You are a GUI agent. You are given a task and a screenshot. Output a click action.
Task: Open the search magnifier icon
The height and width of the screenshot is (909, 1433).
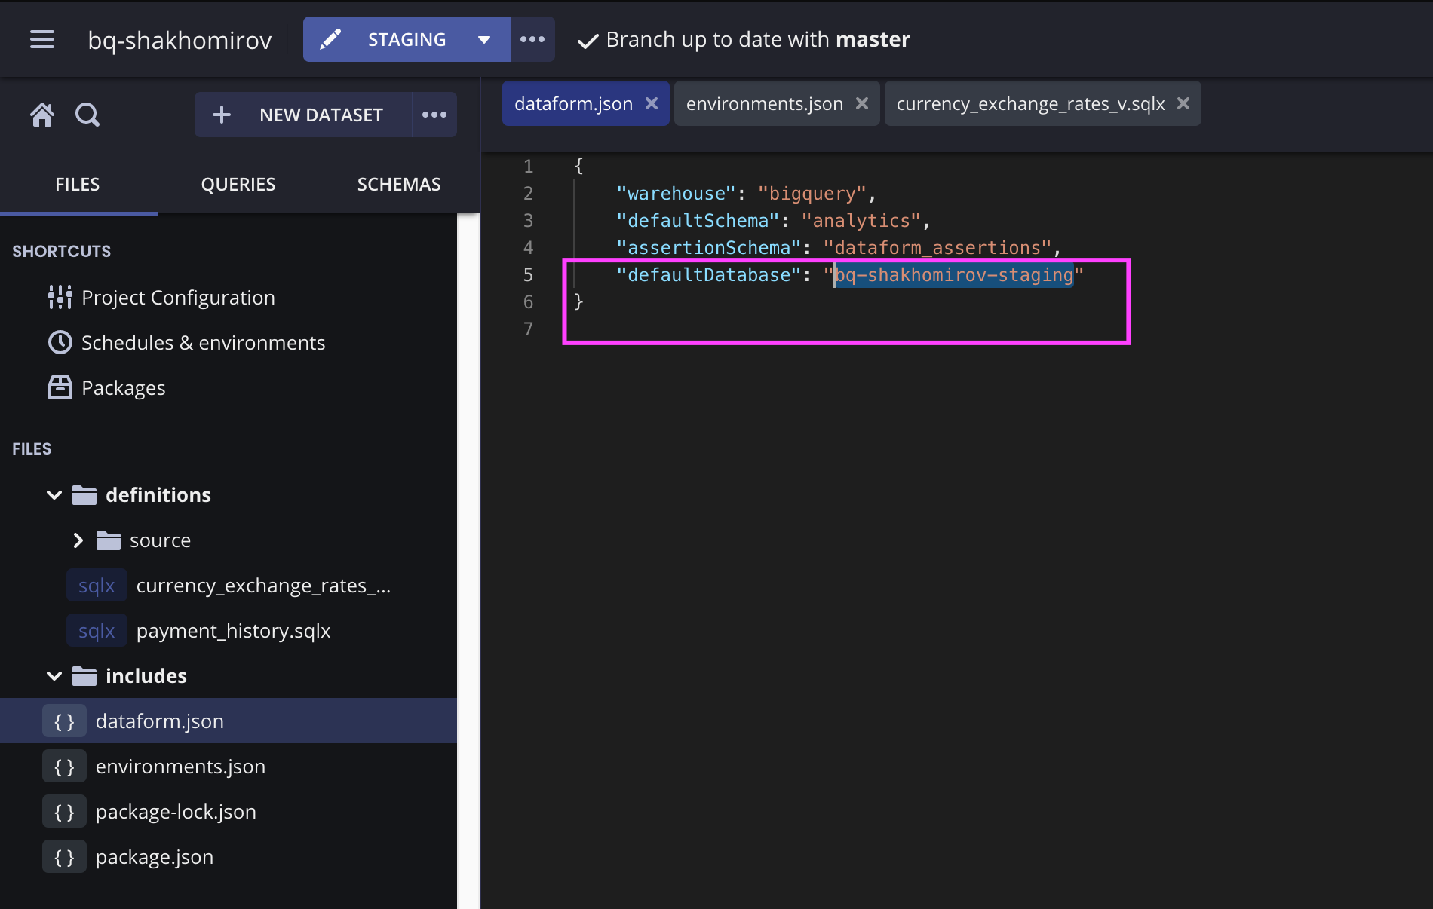pos(87,115)
